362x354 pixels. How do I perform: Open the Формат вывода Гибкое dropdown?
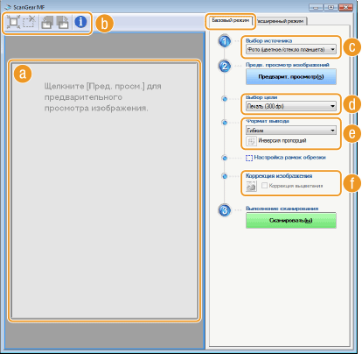[291, 131]
